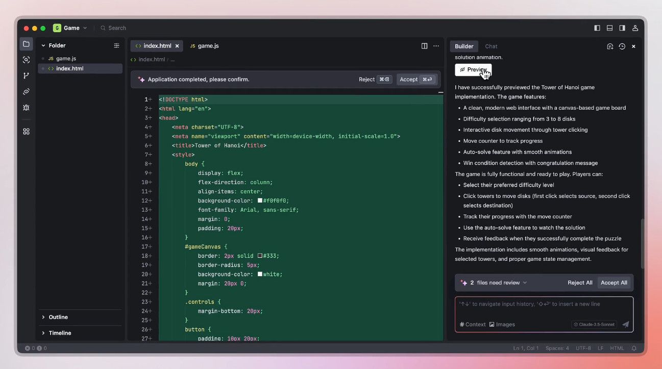Click Reject in the confirmation bar
Viewport: 662px width, 369px height.
[x=366, y=80]
